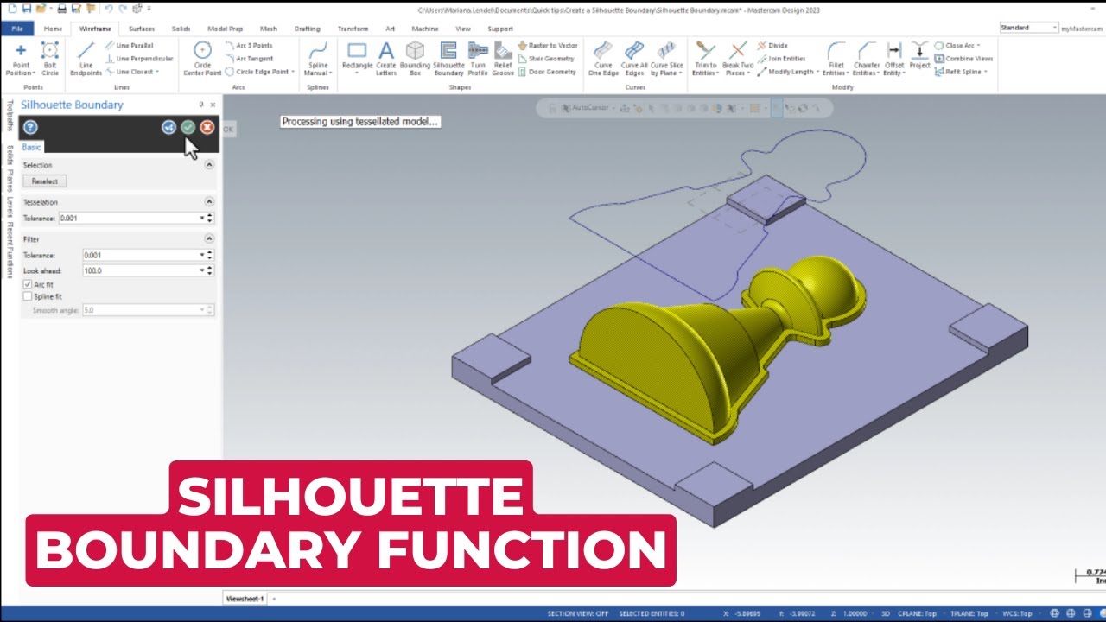Choose Join Entities
Screen dimensions: 1106x622
click(780, 59)
